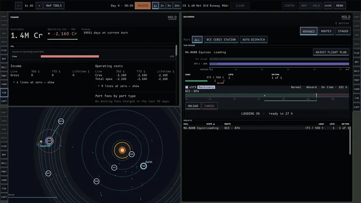
Task: Set game speed to 10x
Action: tap(177, 5)
